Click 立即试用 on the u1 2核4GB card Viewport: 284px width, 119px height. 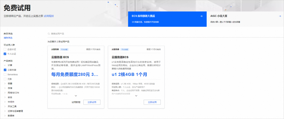click(152, 102)
